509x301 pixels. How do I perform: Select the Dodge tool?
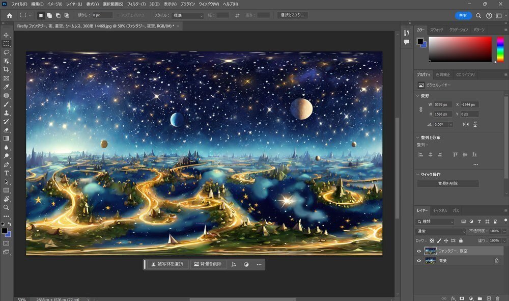coord(6,156)
